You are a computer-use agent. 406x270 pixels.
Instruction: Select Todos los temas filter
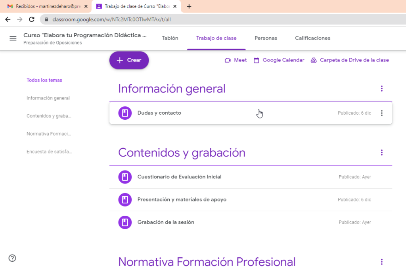tap(44, 80)
